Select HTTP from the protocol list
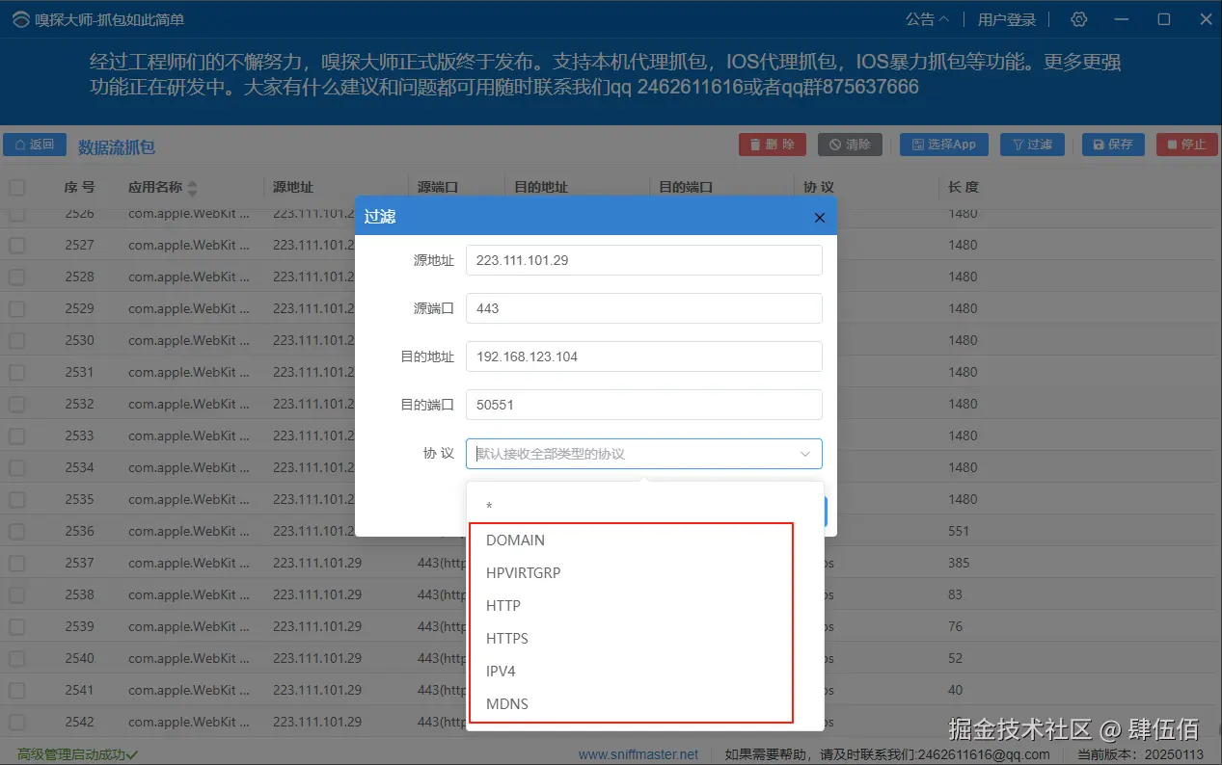Image resolution: width=1222 pixels, height=765 pixels. click(x=503, y=605)
